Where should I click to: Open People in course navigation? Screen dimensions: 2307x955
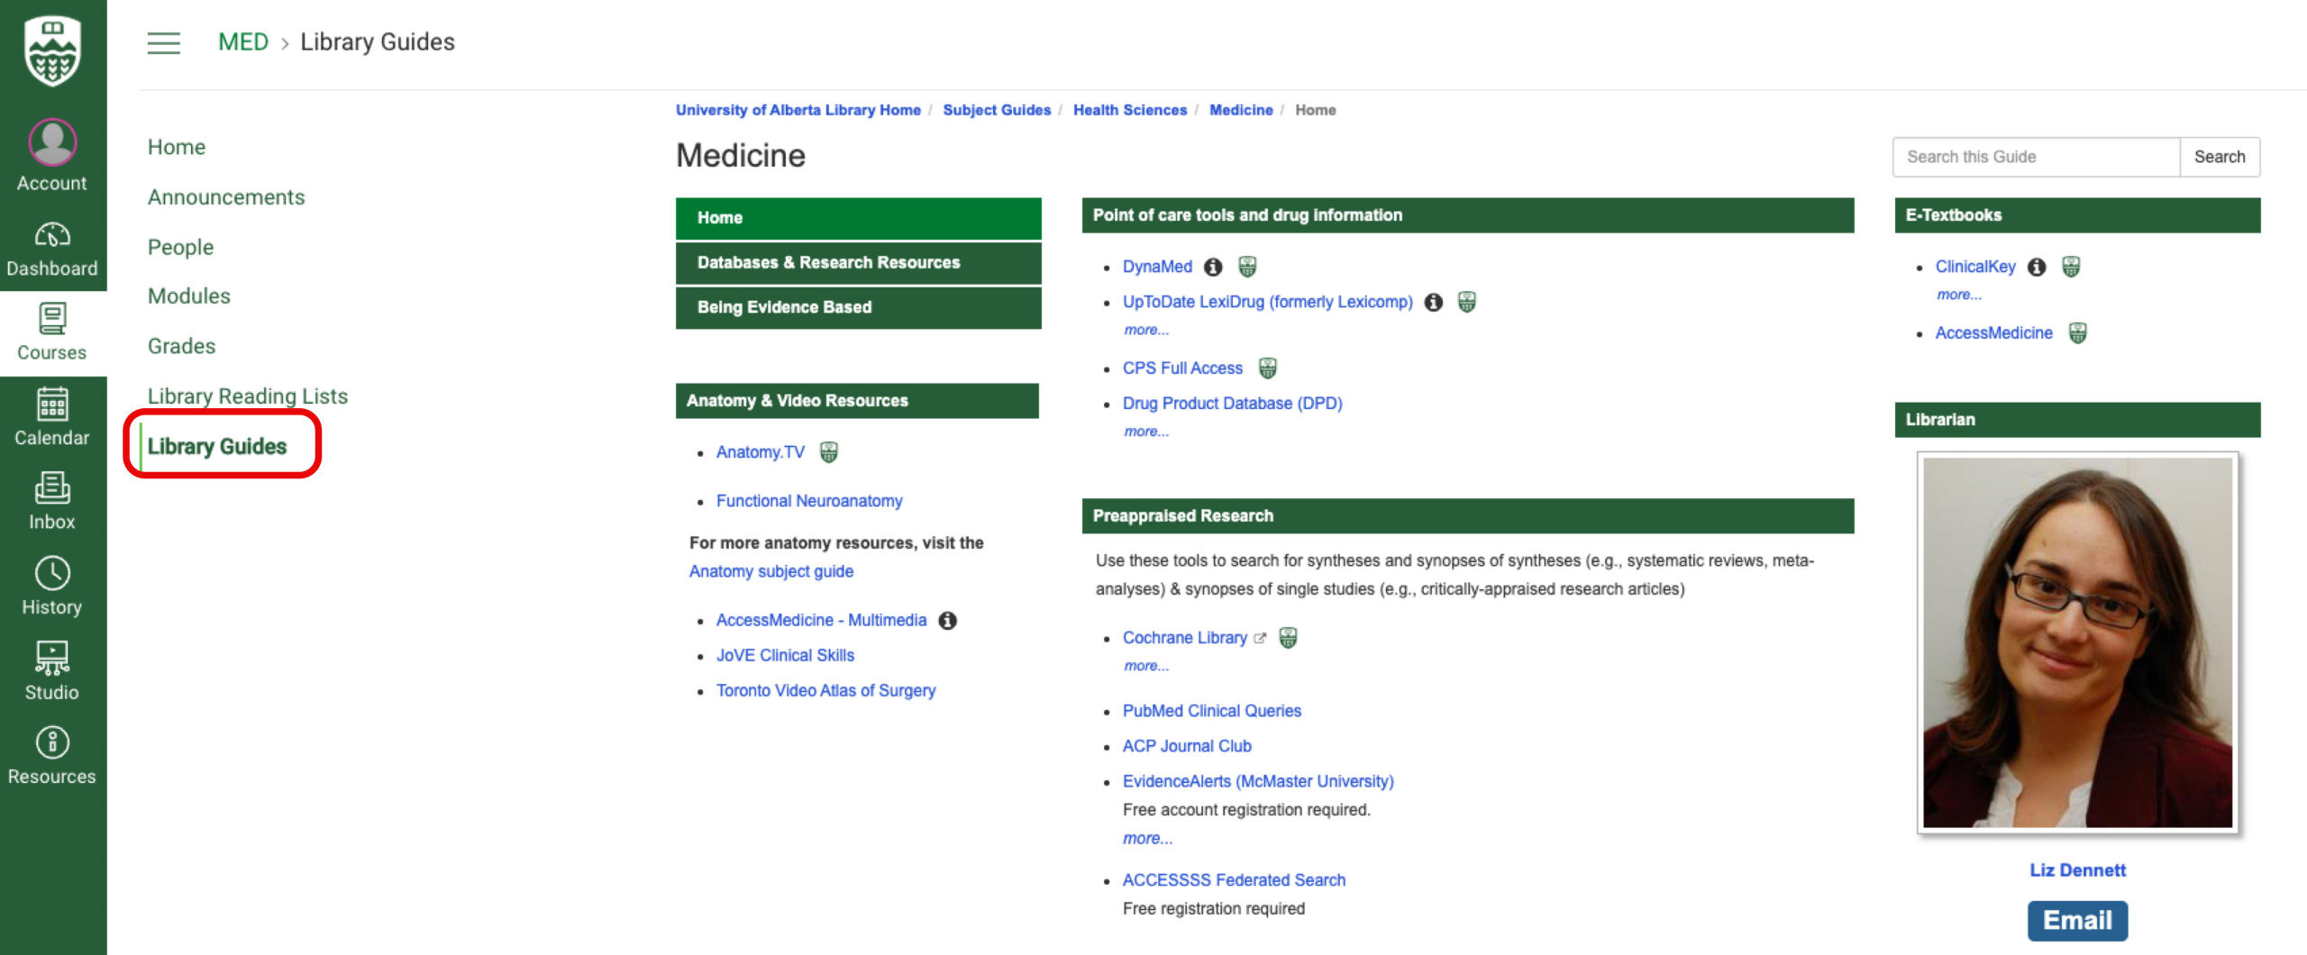(x=180, y=247)
